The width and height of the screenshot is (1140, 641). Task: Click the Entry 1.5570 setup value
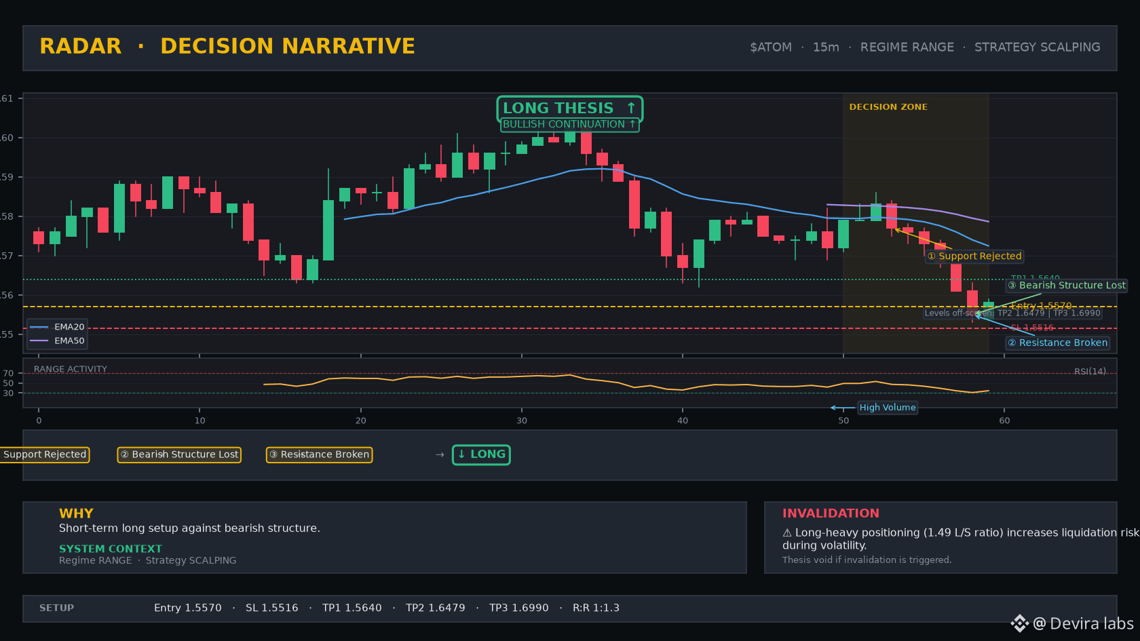tap(187, 608)
